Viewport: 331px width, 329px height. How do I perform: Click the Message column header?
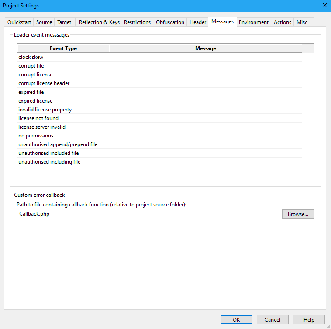pyautogui.click(x=205, y=48)
